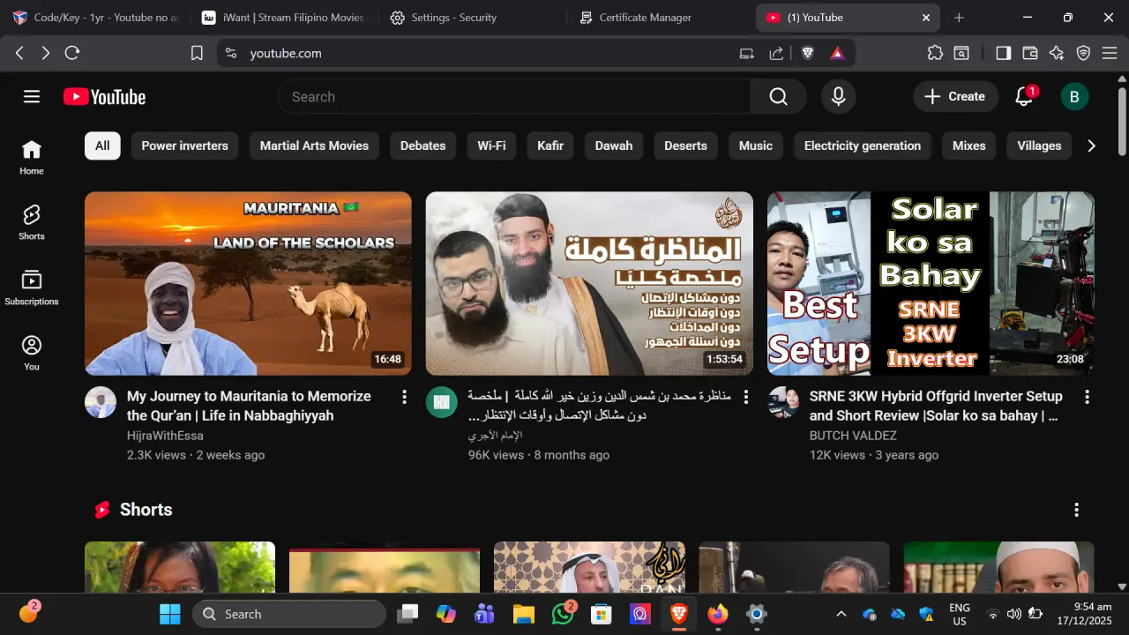Switch to the iWant browser tab
This screenshot has height=635, width=1129.
(x=283, y=18)
